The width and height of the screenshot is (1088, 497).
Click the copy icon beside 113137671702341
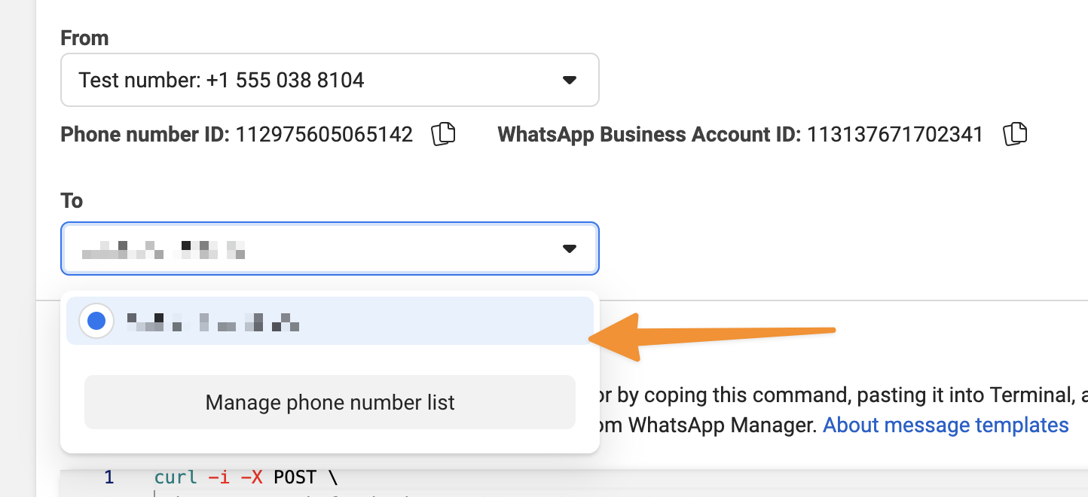[1015, 133]
